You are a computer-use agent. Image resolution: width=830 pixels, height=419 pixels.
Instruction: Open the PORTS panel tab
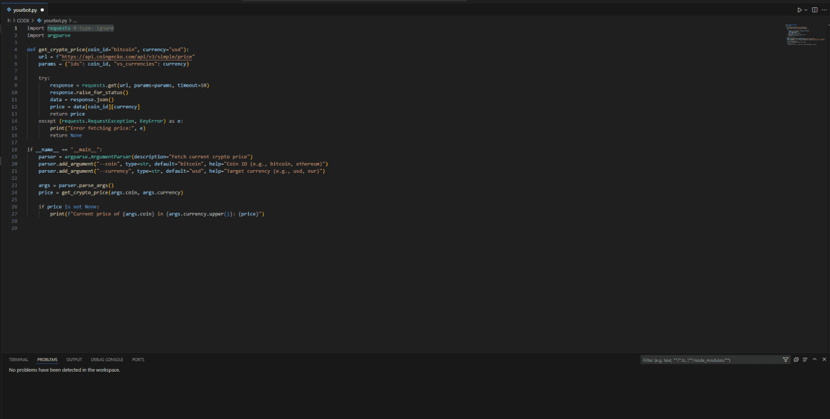pyautogui.click(x=138, y=360)
